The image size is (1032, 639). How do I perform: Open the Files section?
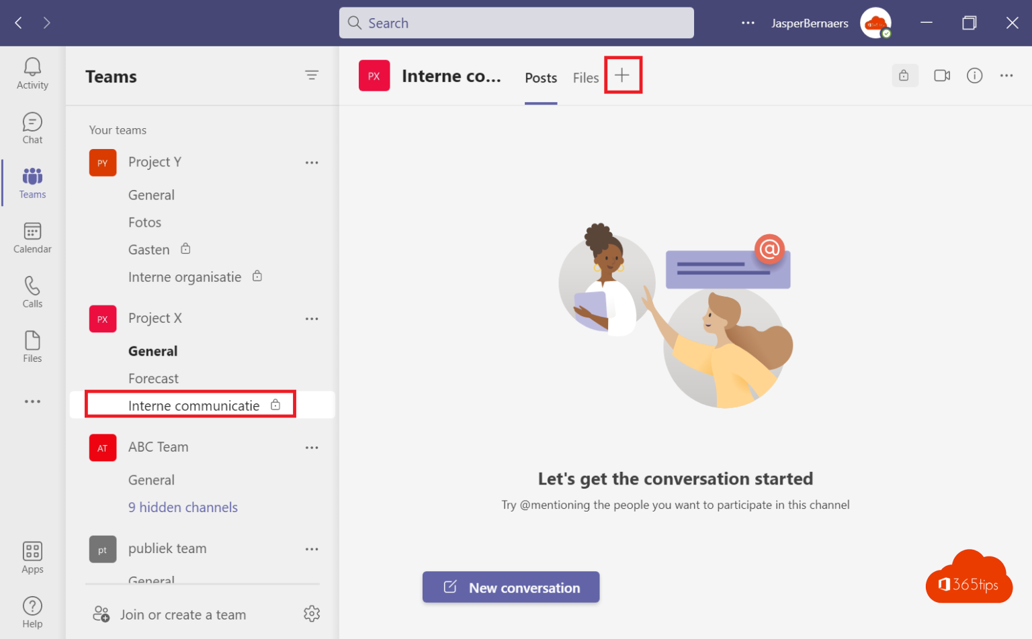coord(32,346)
